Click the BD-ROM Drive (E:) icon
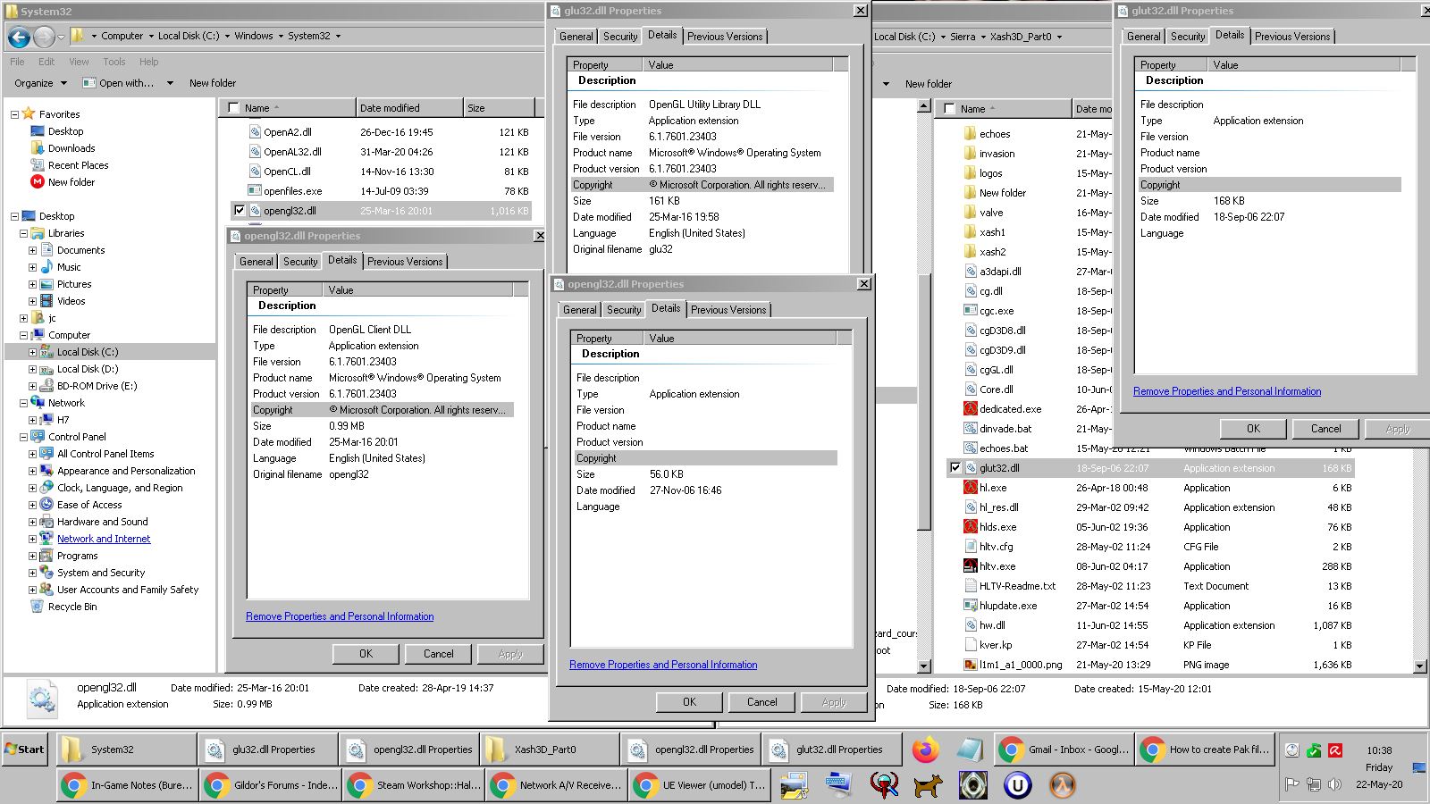Screen dimensions: 1430x804 pyautogui.click(x=46, y=386)
